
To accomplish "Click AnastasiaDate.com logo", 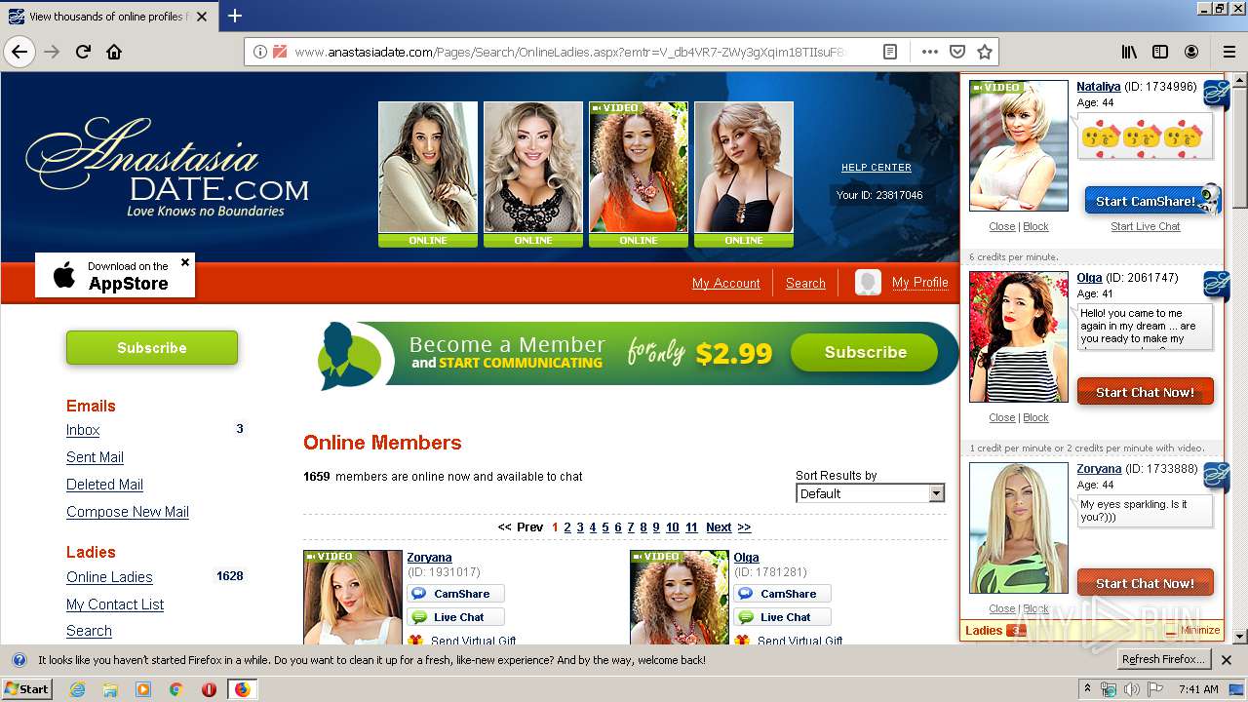I will click(168, 168).
